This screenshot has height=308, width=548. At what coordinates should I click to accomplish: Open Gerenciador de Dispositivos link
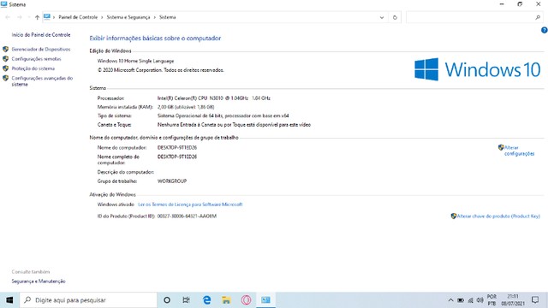point(41,50)
